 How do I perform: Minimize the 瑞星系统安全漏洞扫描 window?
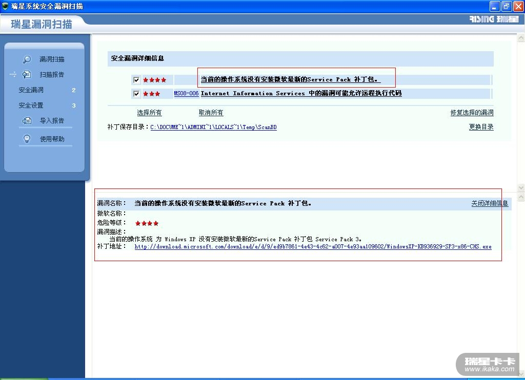pyautogui.click(x=495, y=6)
